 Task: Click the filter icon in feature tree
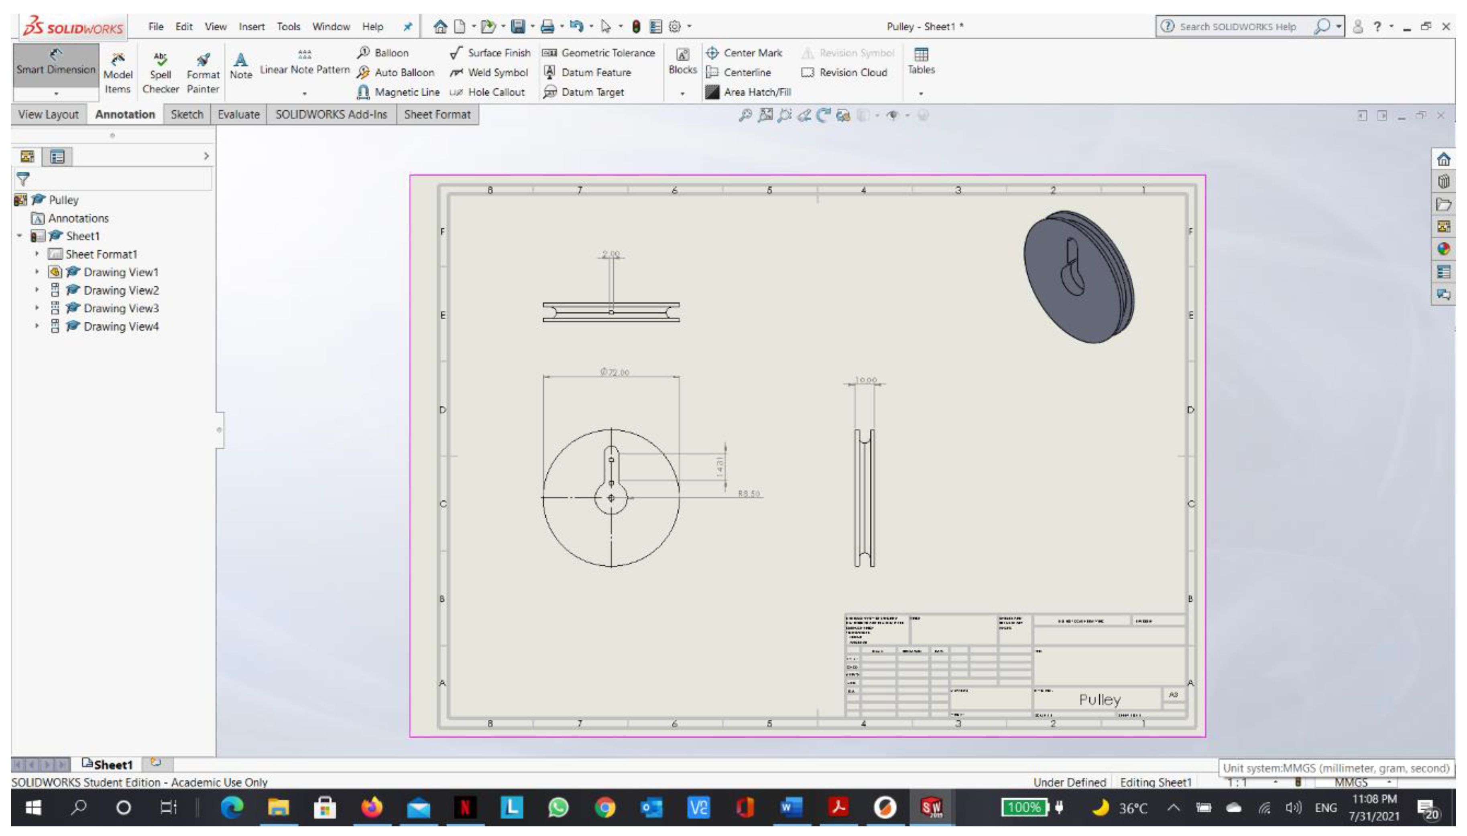coord(23,179)
